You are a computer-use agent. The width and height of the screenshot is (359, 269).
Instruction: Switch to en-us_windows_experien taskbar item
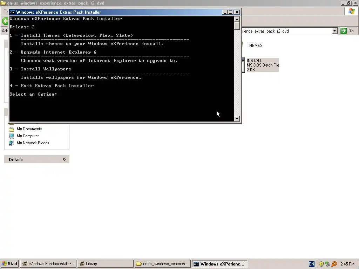point(163,264)
